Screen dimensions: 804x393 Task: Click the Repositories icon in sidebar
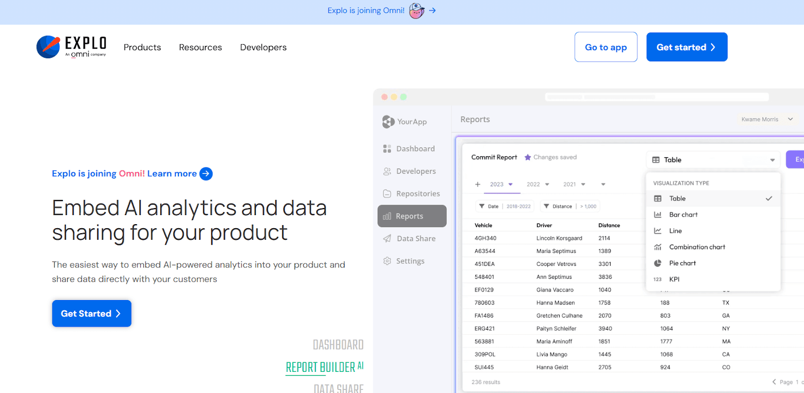[x=387, y=193]
